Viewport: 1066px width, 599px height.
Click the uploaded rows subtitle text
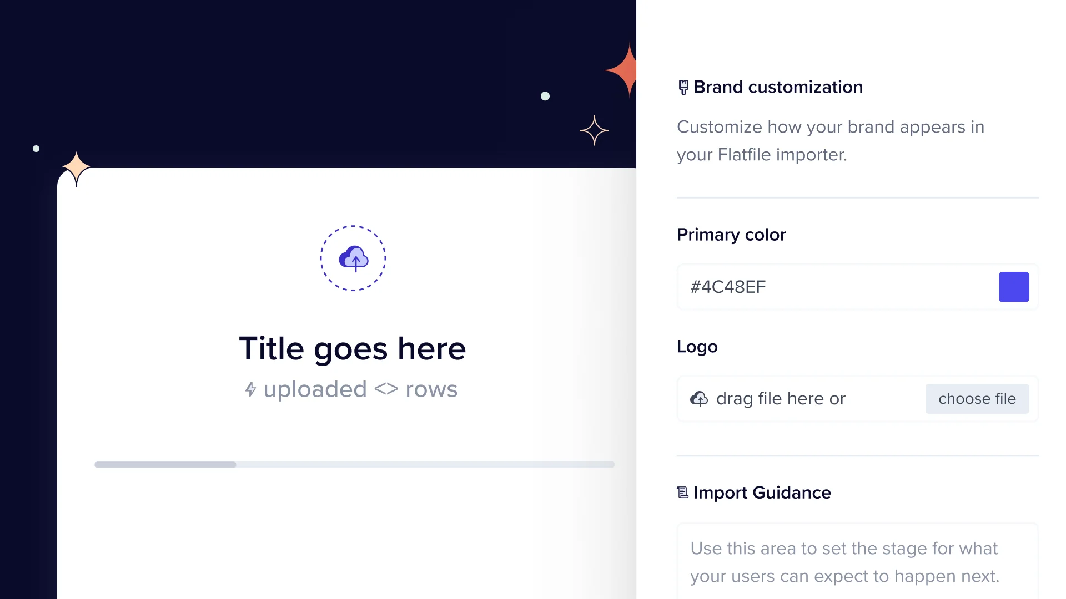tap(360, 389)
